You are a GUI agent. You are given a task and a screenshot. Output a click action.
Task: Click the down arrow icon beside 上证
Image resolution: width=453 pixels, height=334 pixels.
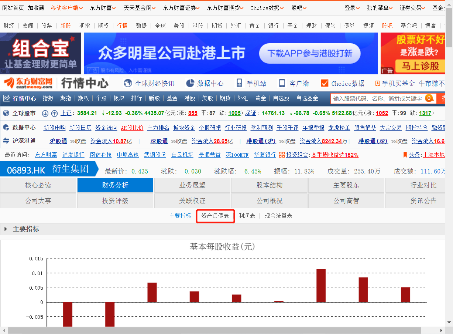[45, 113]
